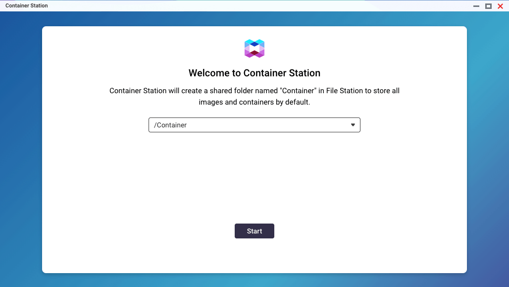Click "images and containers by default" text line
The width and height of the screenshot is (509, 287).
(x=254, y=103)
